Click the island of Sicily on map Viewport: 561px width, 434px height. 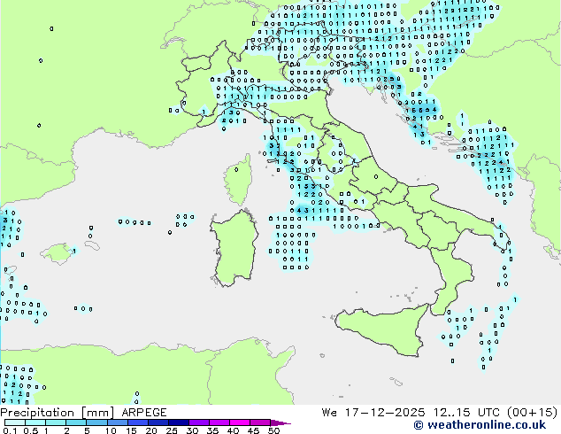click(x=383, y=329)
